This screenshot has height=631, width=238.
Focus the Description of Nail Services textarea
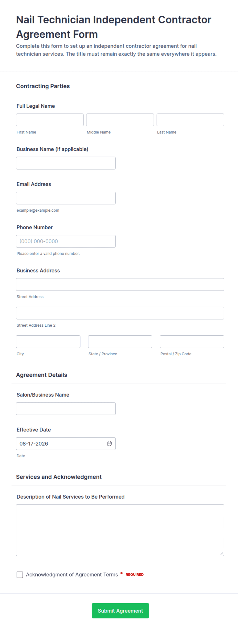(120, 530)
